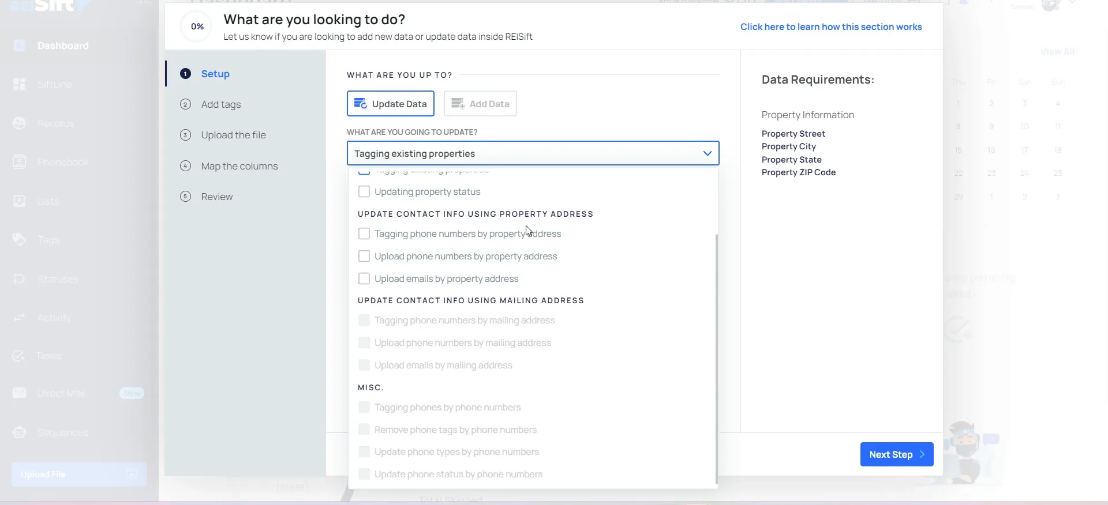Image resolution: width=1108 pixels, height=505 pixels.
Task: Open the Dashboard sidebar icon
Action: point(20,46)
